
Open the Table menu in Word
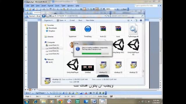[x=63, y=6]
